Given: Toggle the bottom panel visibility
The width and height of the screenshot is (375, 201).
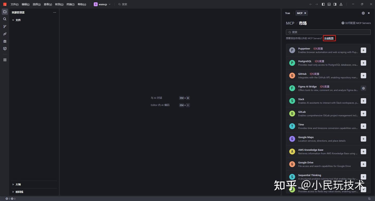Looking at the screenshot, I should point(329,4).
